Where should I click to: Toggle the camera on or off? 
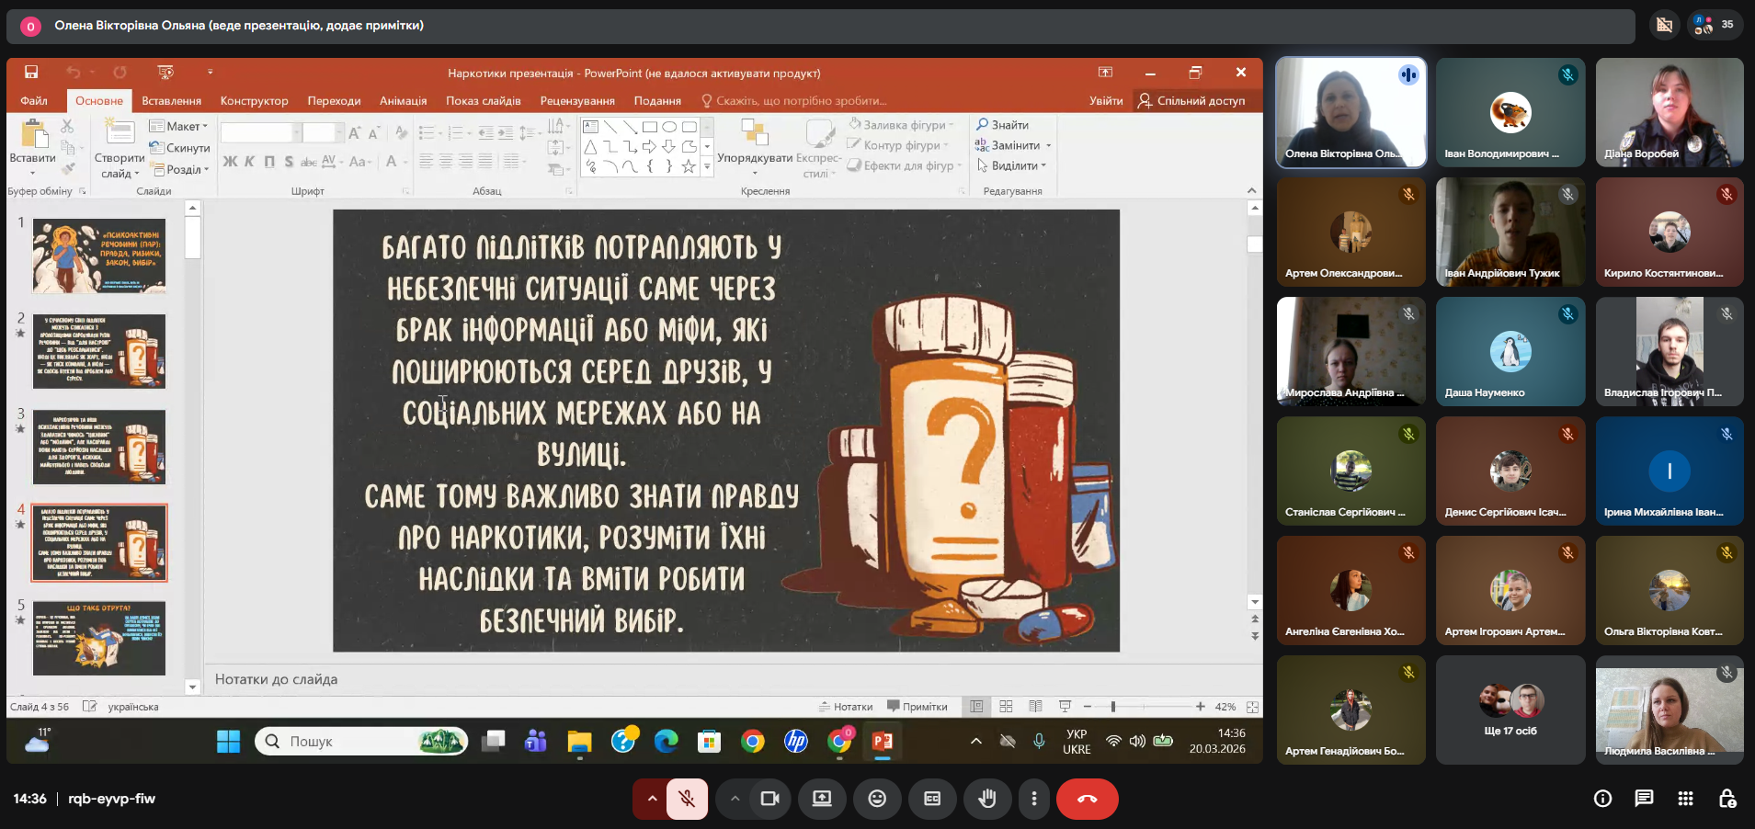769,799
